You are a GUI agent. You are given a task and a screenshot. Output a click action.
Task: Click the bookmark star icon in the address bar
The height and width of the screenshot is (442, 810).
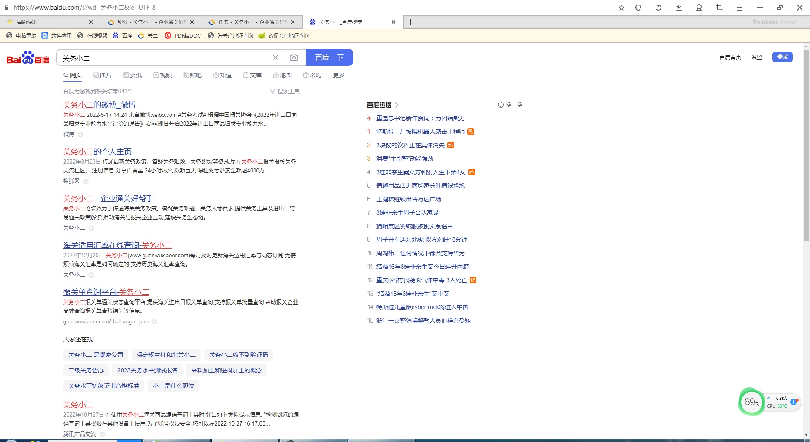click(621, 8)
